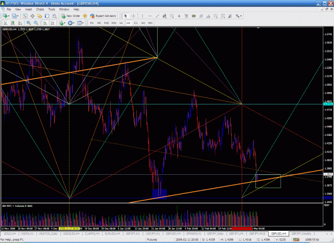Select the Fibonacci Retracement tool
Viewport: 334px width, 243px height.
[172, 16]
